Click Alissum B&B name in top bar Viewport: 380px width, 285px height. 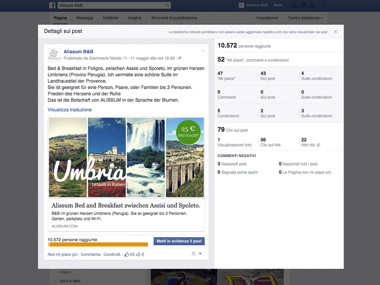click(257, 5)
